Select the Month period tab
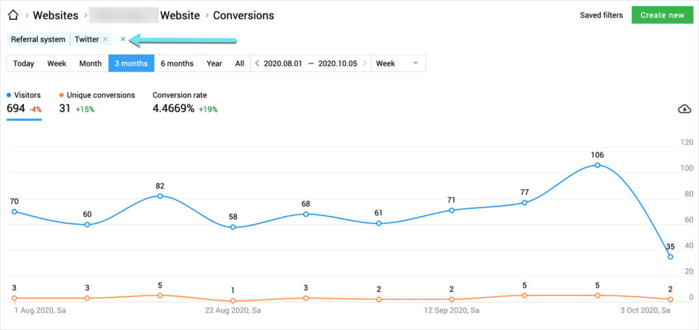 click(x=90, y=64)
